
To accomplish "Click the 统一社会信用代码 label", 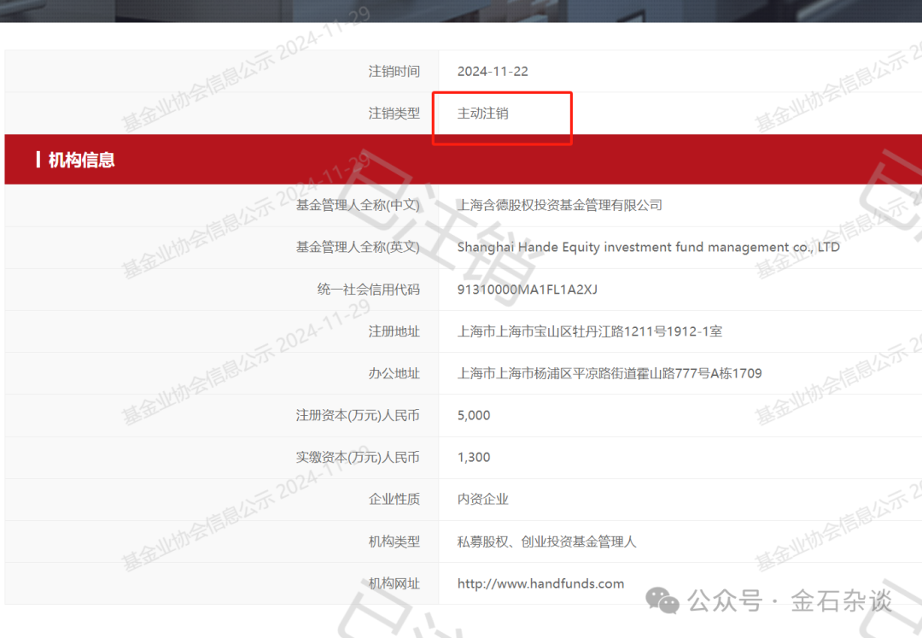I will pos(368,290).
